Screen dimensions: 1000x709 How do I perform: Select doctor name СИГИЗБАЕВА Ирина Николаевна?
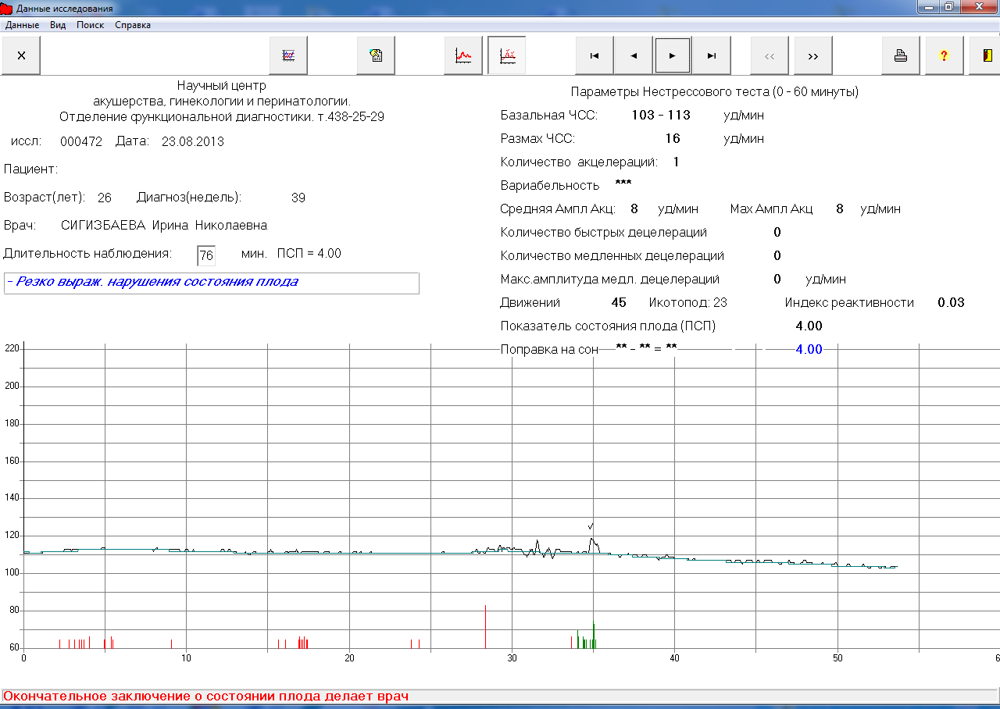[164, 226]
